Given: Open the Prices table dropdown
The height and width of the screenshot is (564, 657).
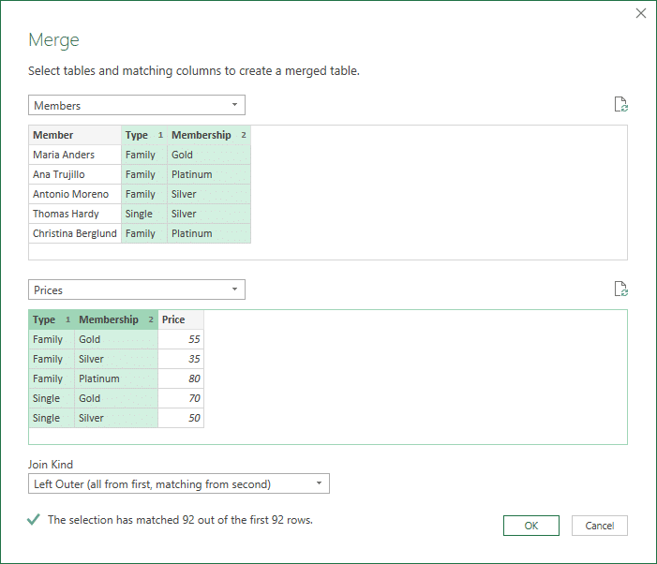Looking at the screenshot, I should [x=137, y=289].
